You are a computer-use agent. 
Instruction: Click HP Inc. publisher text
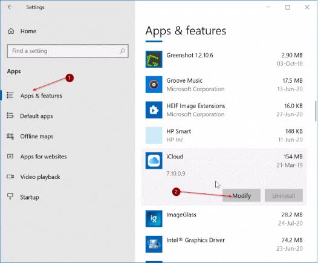(175, 140)
